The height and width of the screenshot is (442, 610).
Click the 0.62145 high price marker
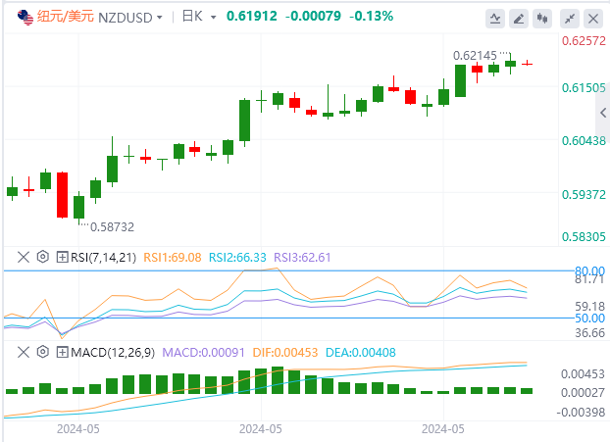tap(475, 56)
